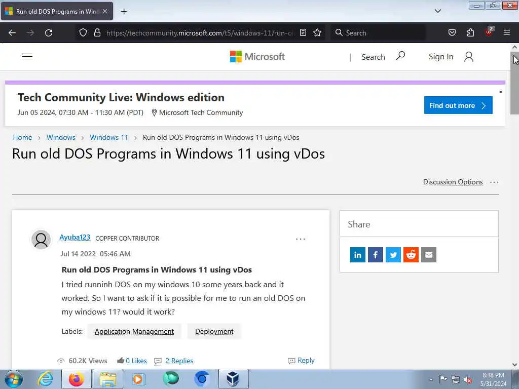The height and width of the screenshot is (389, 519).
Task: Open the shield tracking protection icon
Action: click(x=83, y=32)
